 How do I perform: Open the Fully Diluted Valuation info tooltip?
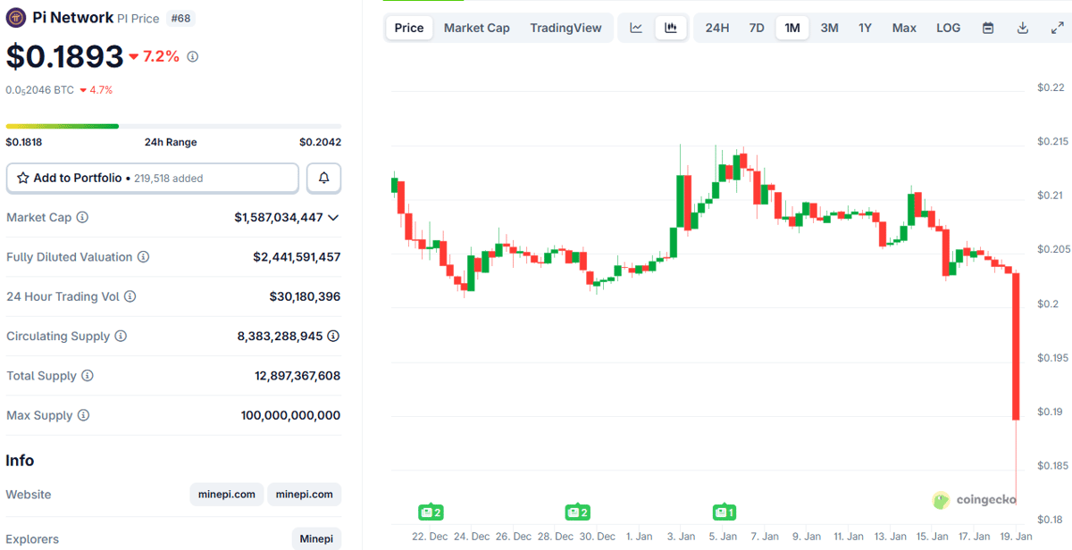(x=144, y=256)
